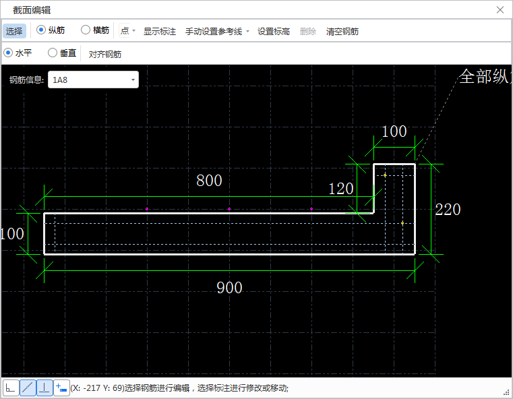Select the middle magenta rebar point
This screenshot has height=399, width=513.
point(229,209)
